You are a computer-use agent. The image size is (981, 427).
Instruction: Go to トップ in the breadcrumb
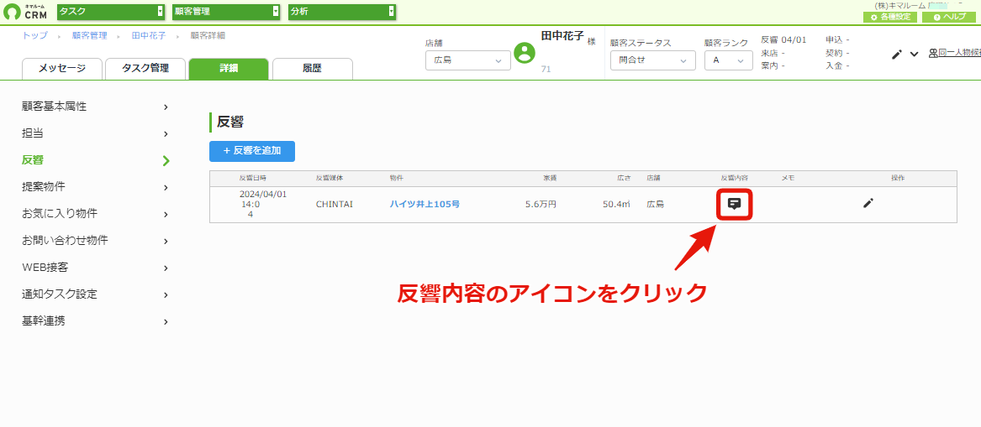(x=34, y=35)
